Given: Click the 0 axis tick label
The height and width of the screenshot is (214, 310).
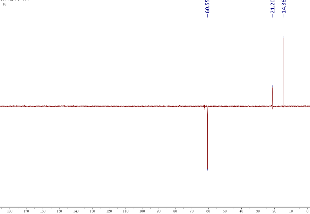Looking at the screenshot, I should click(307, 211).
